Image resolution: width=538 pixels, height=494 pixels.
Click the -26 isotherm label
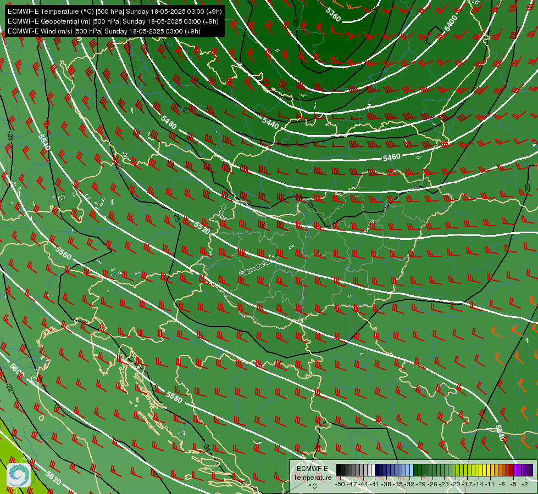(310, 204)
